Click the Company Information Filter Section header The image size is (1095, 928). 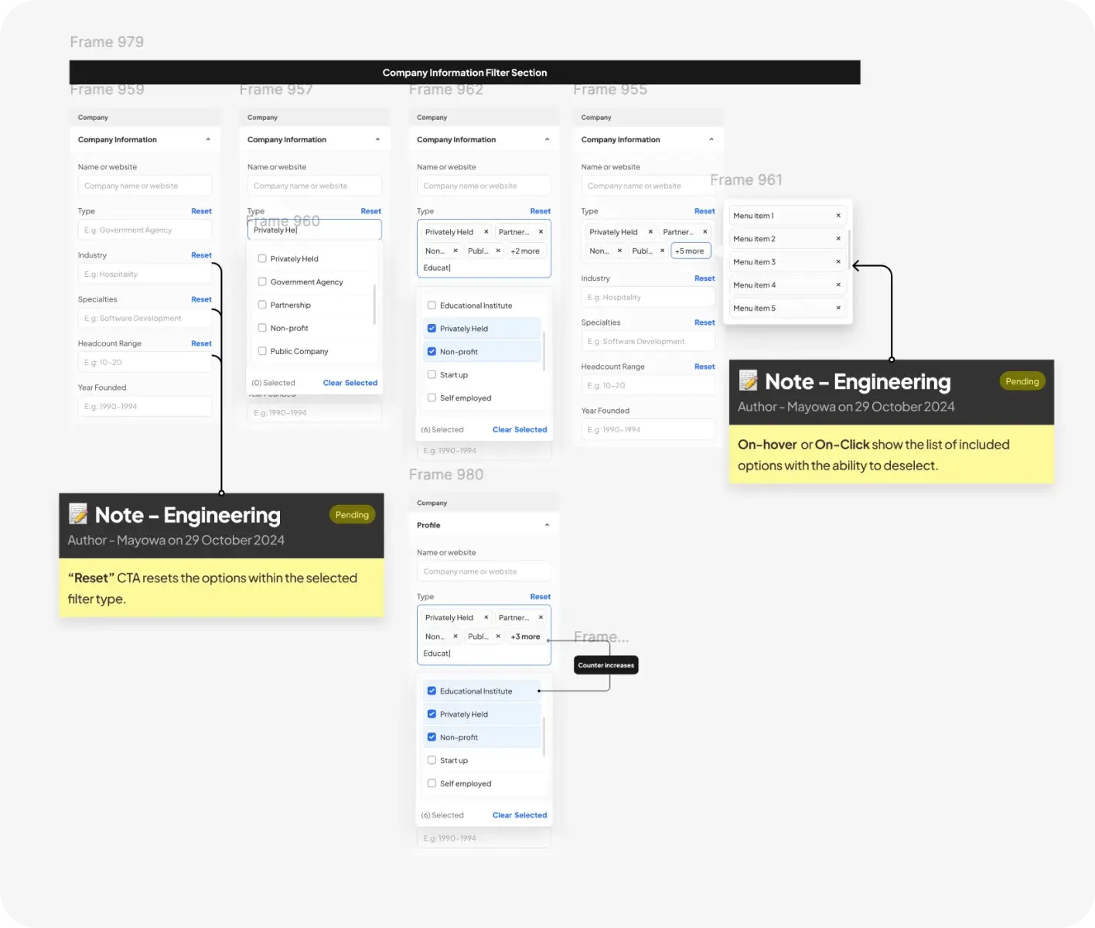click(465, 73)
